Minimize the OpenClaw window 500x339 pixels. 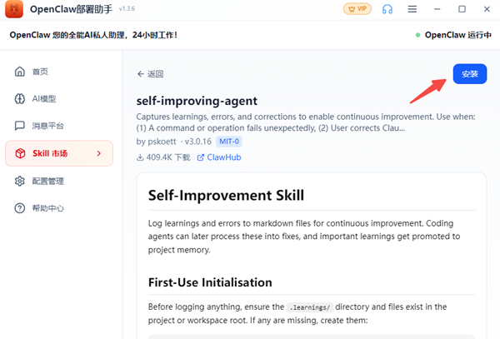click(x=437, y=9)
